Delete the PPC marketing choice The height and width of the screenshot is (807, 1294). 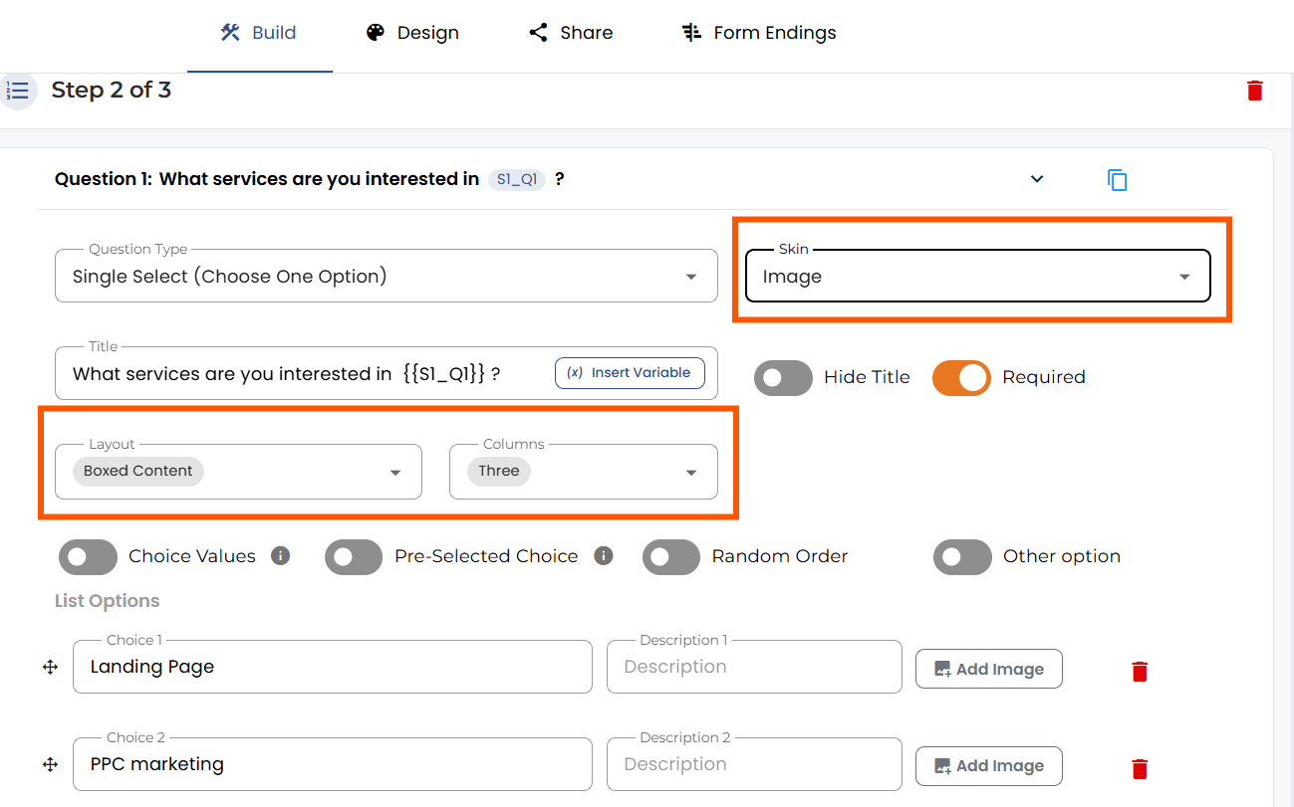tap(1141, 768)
